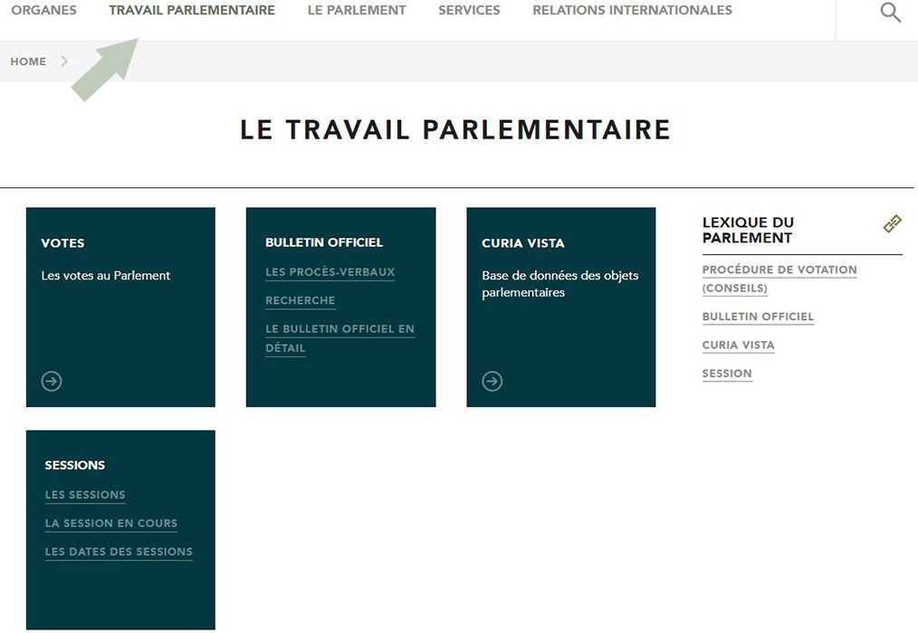Viewport: 918px width, 633px height.
Task: Click 'Base de données des objets parlementaires' text
Action: pyautogui.click(x=560, y=284)
